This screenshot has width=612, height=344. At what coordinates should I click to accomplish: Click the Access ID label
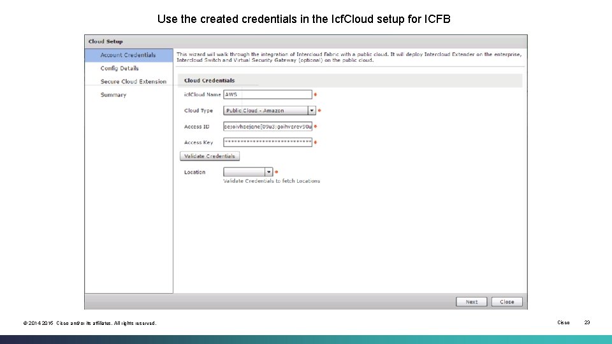pyautogui.click(x=197, y=126)
